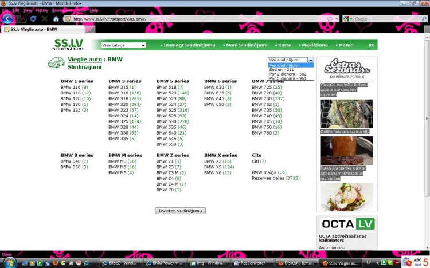Open Rezerves daļas (3723) link

(276, 178)
